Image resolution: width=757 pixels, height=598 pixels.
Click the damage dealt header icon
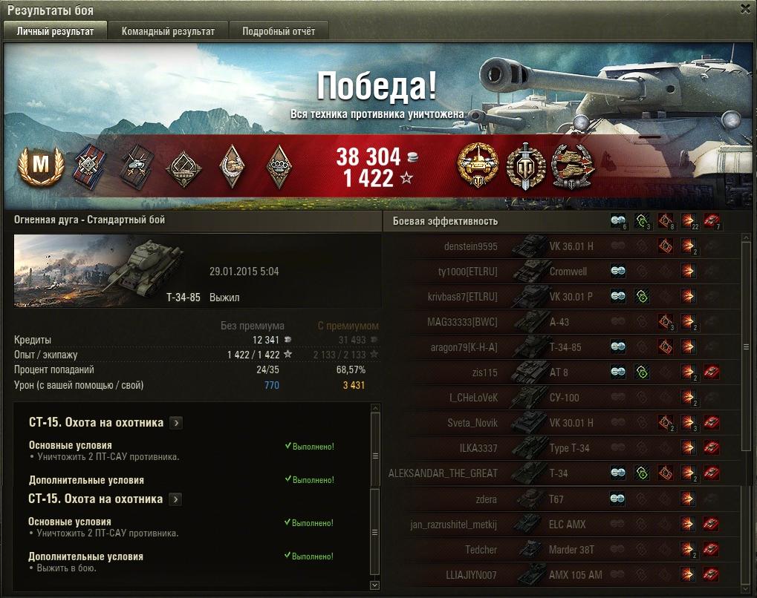689,221
